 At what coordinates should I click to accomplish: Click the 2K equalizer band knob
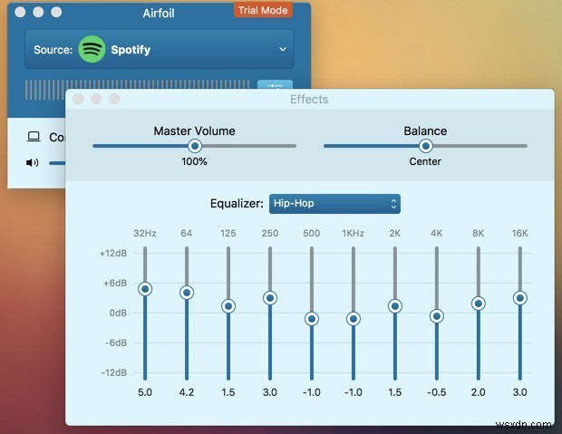(395, 306)
